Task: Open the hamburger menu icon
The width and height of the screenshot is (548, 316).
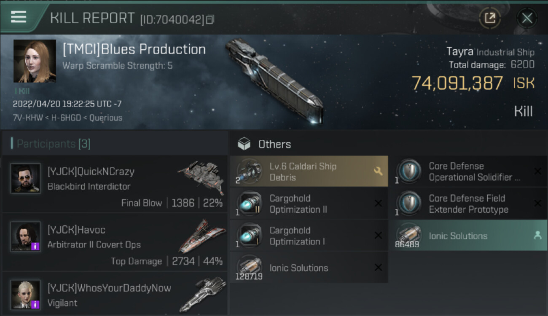Action: [19, 17]
